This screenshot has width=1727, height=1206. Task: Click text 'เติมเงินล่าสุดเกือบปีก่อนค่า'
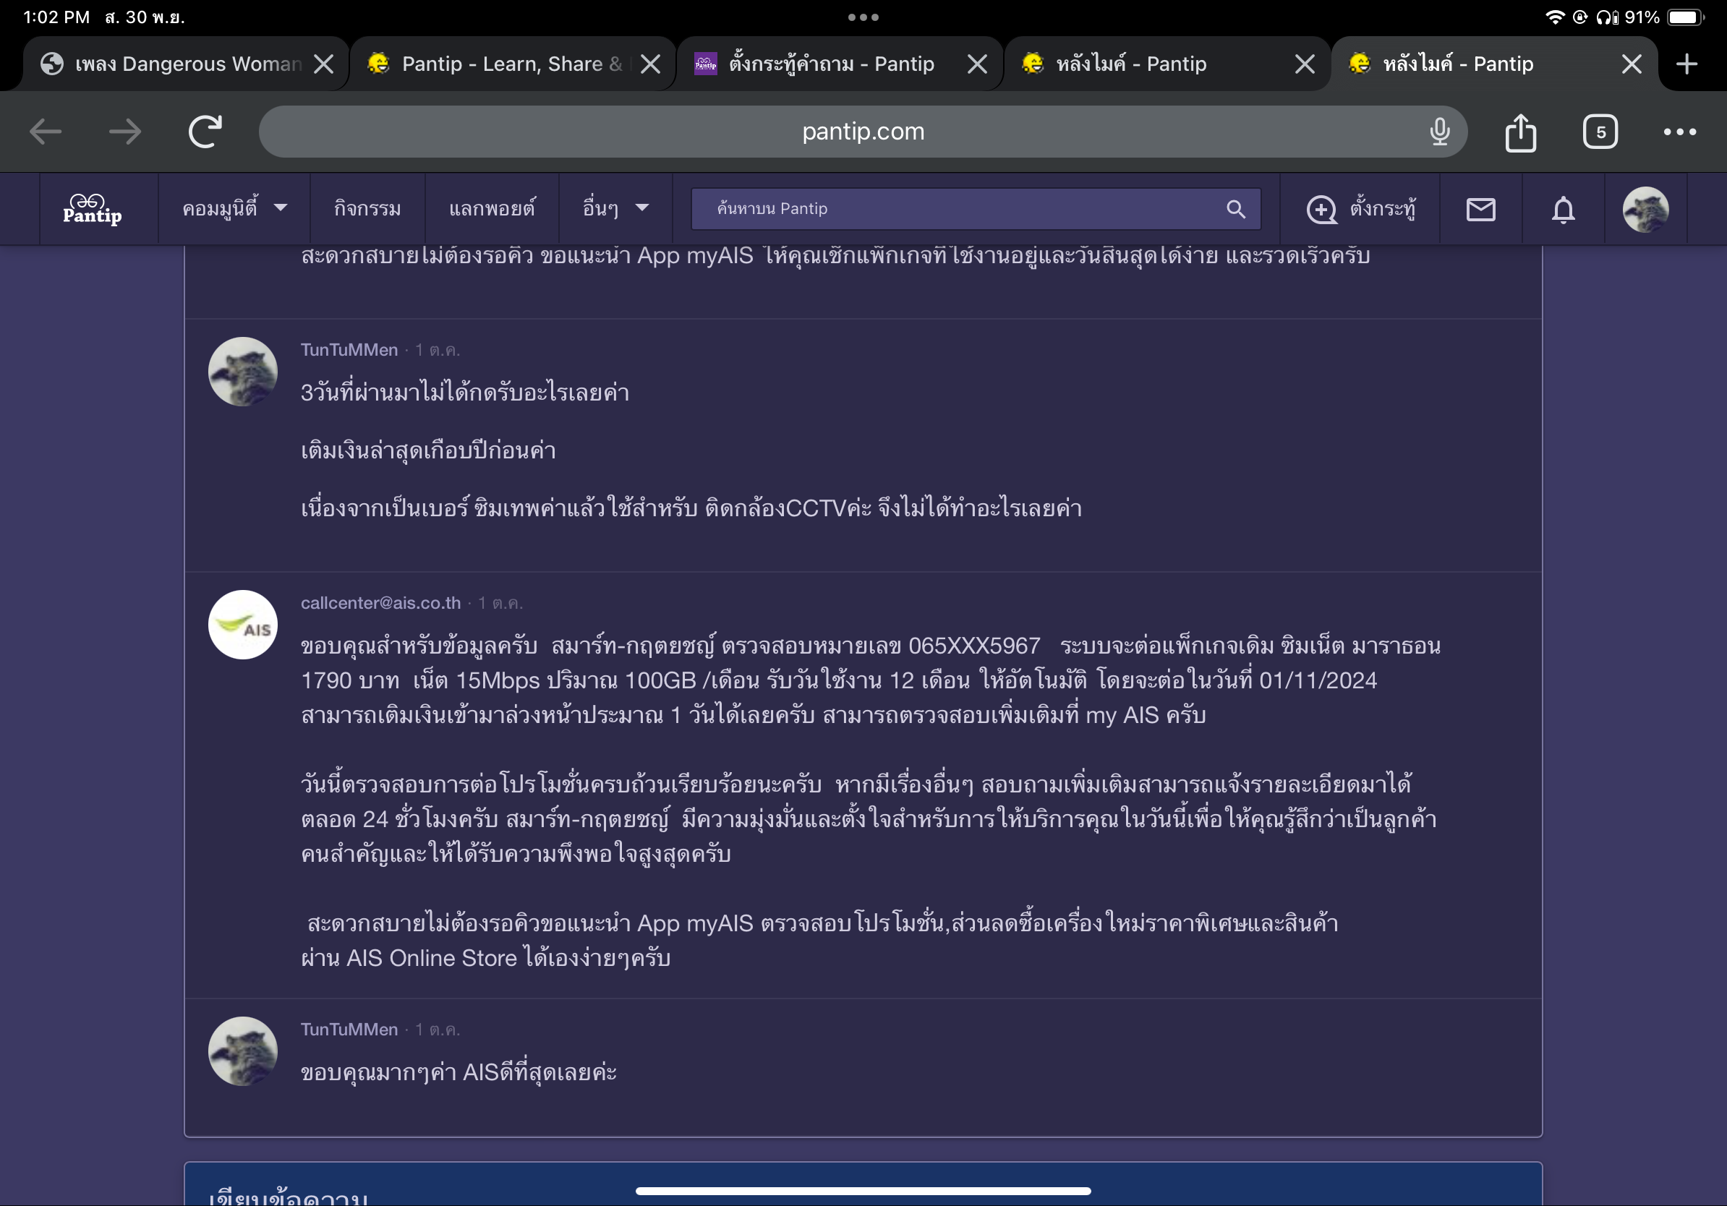pyautogui.click(x=428, y=451)
